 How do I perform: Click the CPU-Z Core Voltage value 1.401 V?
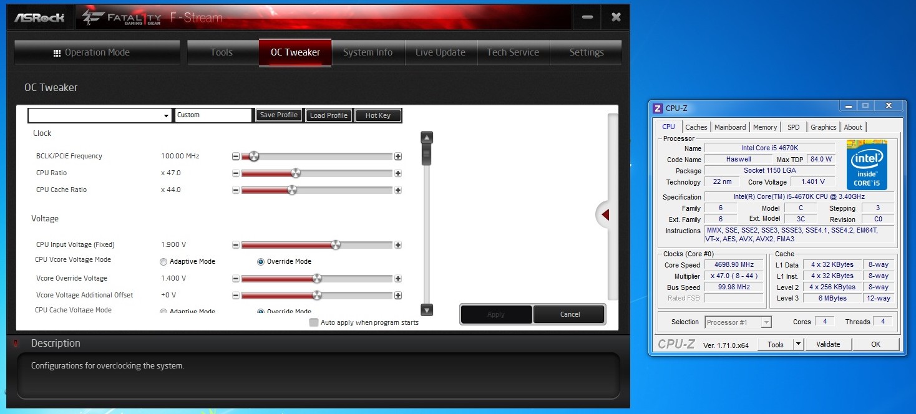coord(814,182)
